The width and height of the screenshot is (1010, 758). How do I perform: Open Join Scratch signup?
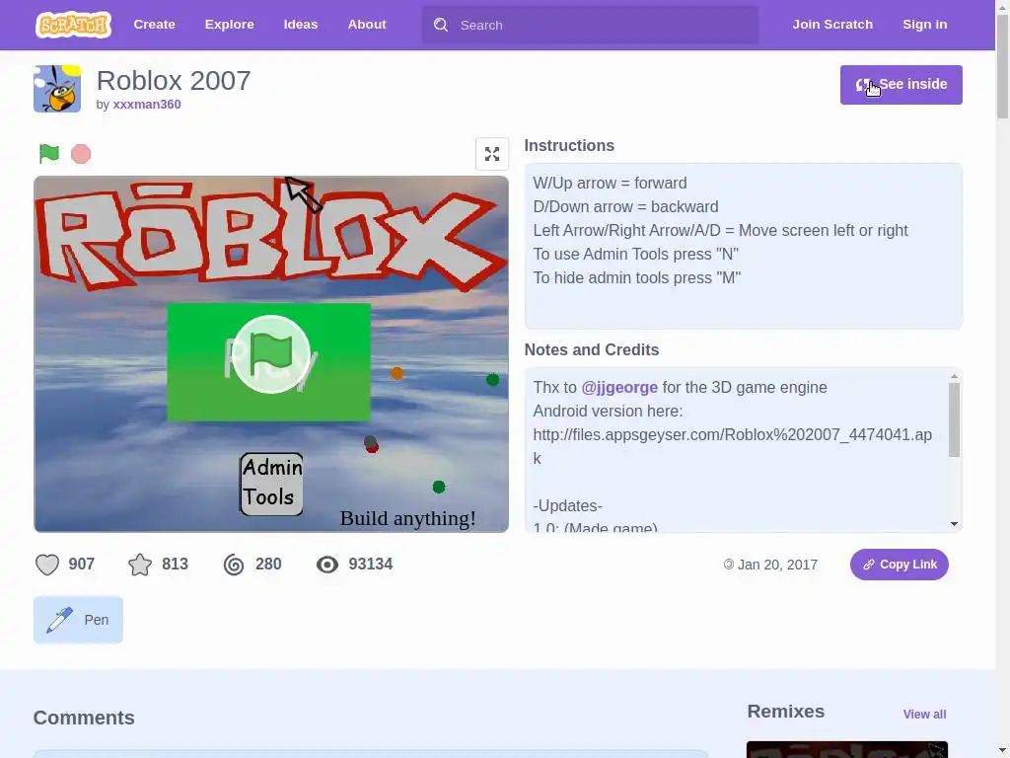pyautogui.click(x=832, y=25)
